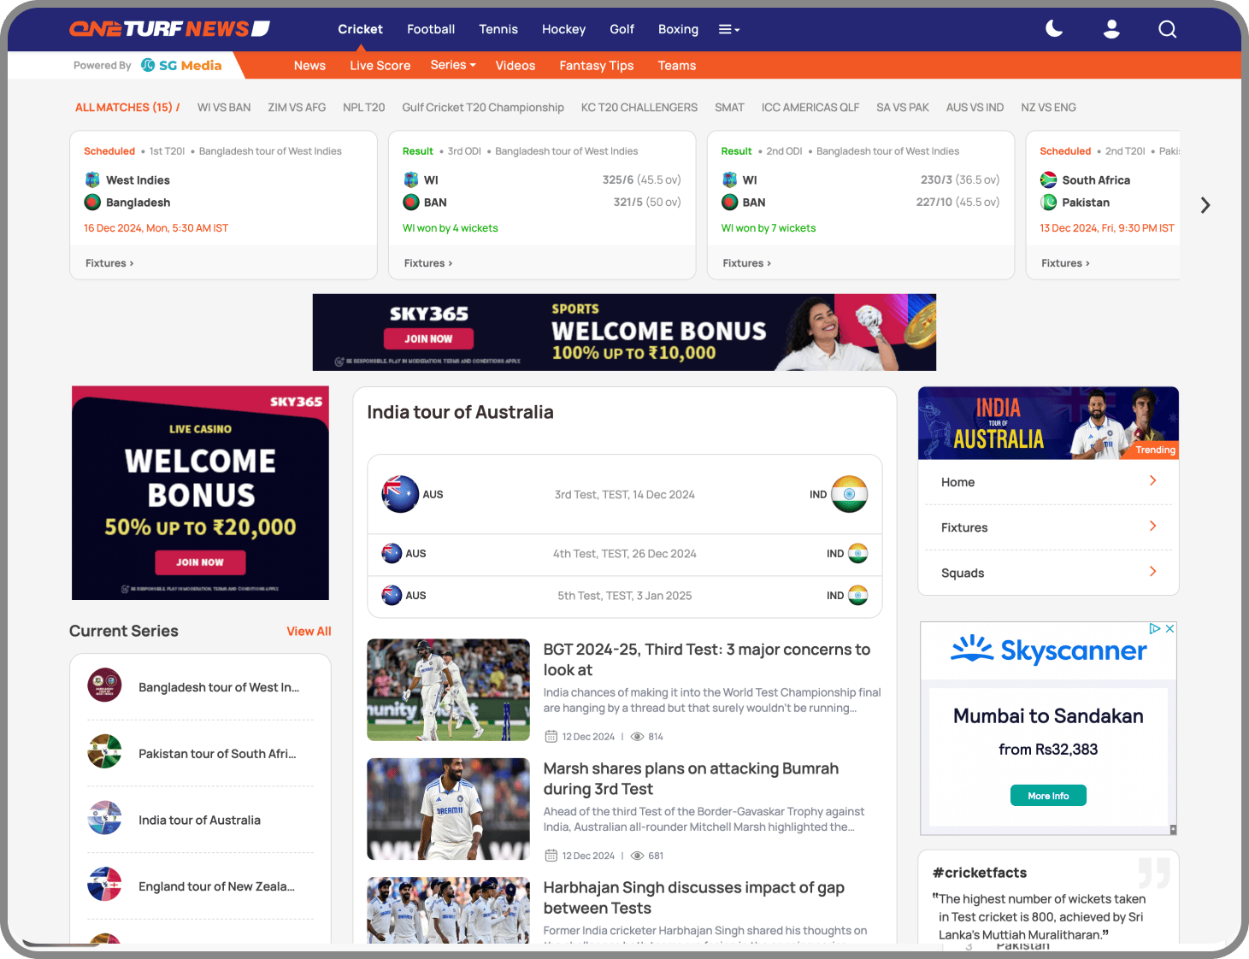
Task: Filter matches by SMAT
Action: (x=729, y=108)
